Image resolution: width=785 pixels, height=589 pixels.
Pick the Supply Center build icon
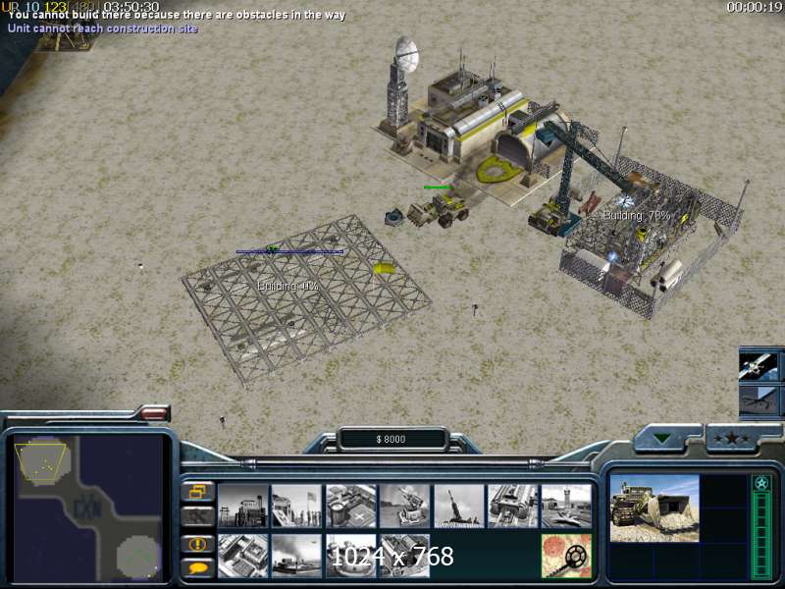[350, 506]
